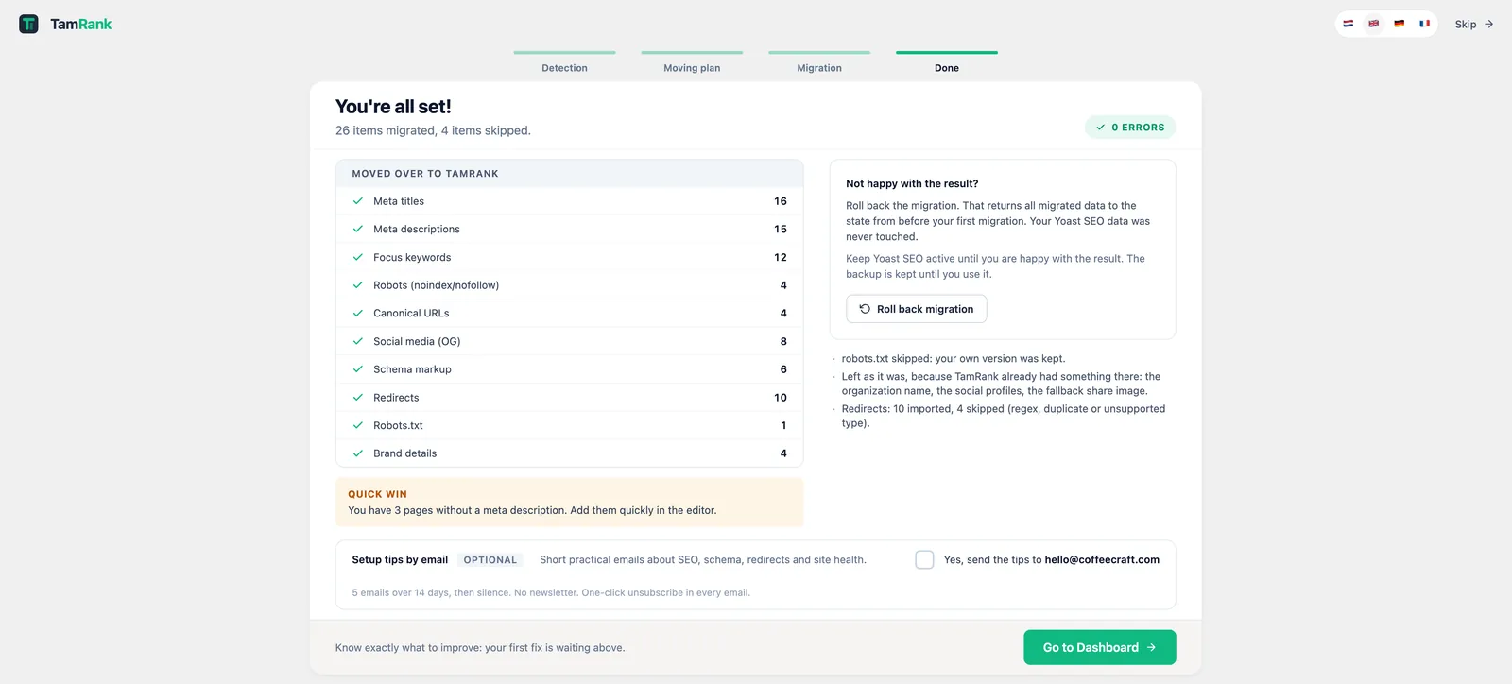Screen dimensions: 1512x684
Task: Click "Setup tips by email" label
Action: point(400,559)
